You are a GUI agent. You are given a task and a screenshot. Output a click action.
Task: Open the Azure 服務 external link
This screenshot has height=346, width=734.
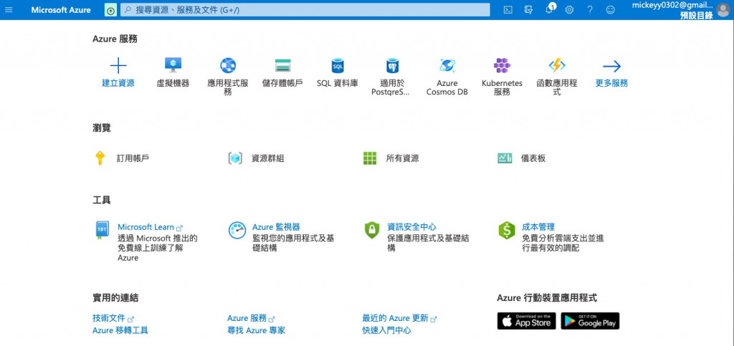tap(251, 318)
